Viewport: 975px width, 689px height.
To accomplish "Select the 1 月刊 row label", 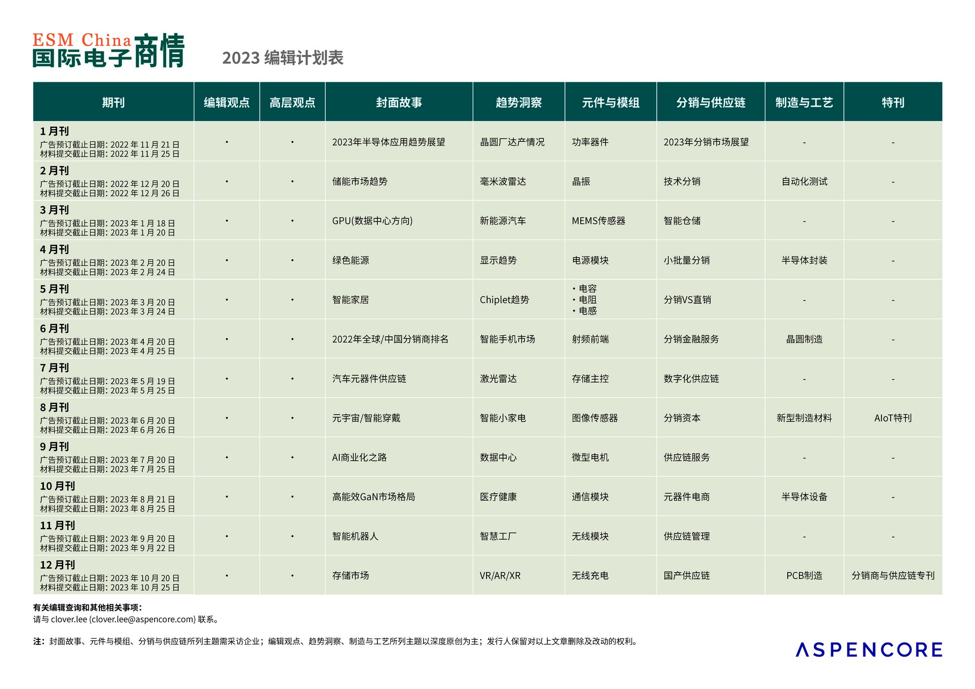I will [54, 131].
